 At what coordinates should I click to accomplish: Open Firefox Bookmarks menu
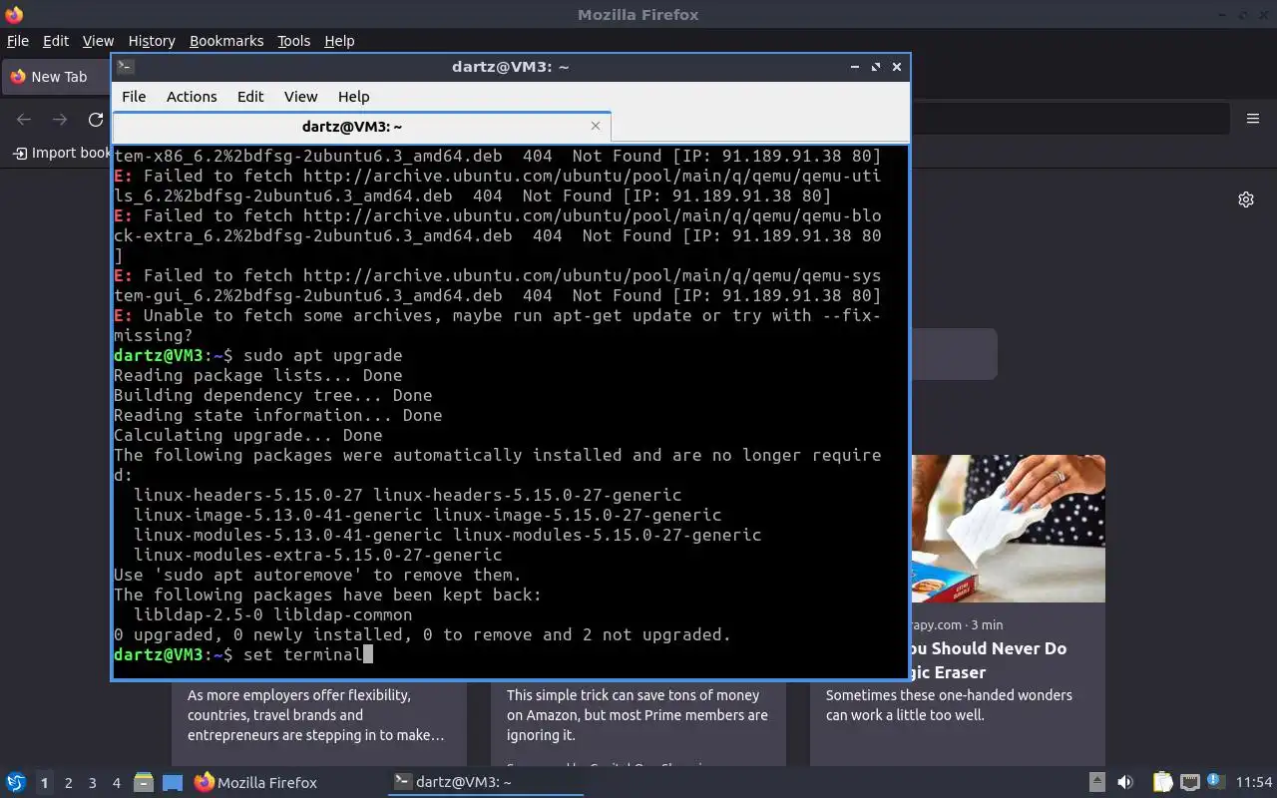226,41
